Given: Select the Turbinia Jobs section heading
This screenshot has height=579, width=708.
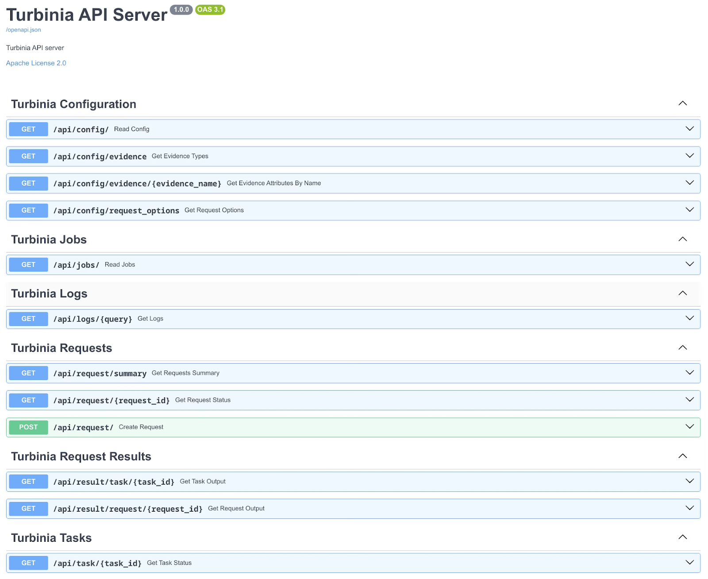Looking at the screenshot, I should tap(49, 240).
